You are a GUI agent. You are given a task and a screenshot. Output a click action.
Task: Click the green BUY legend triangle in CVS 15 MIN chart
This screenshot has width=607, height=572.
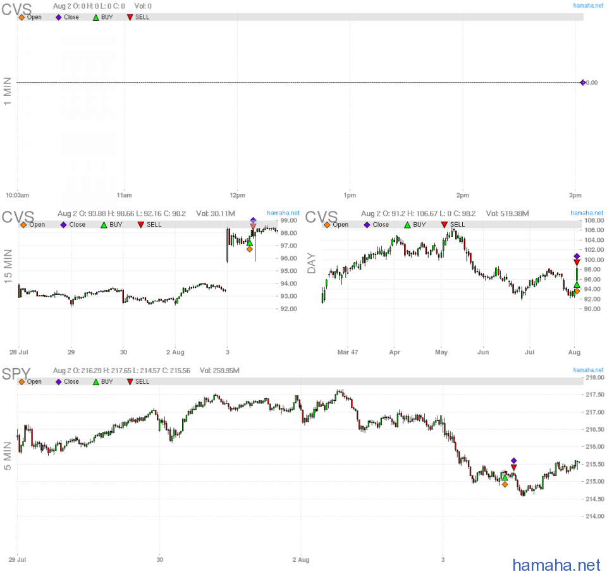(x=104, y=225)
